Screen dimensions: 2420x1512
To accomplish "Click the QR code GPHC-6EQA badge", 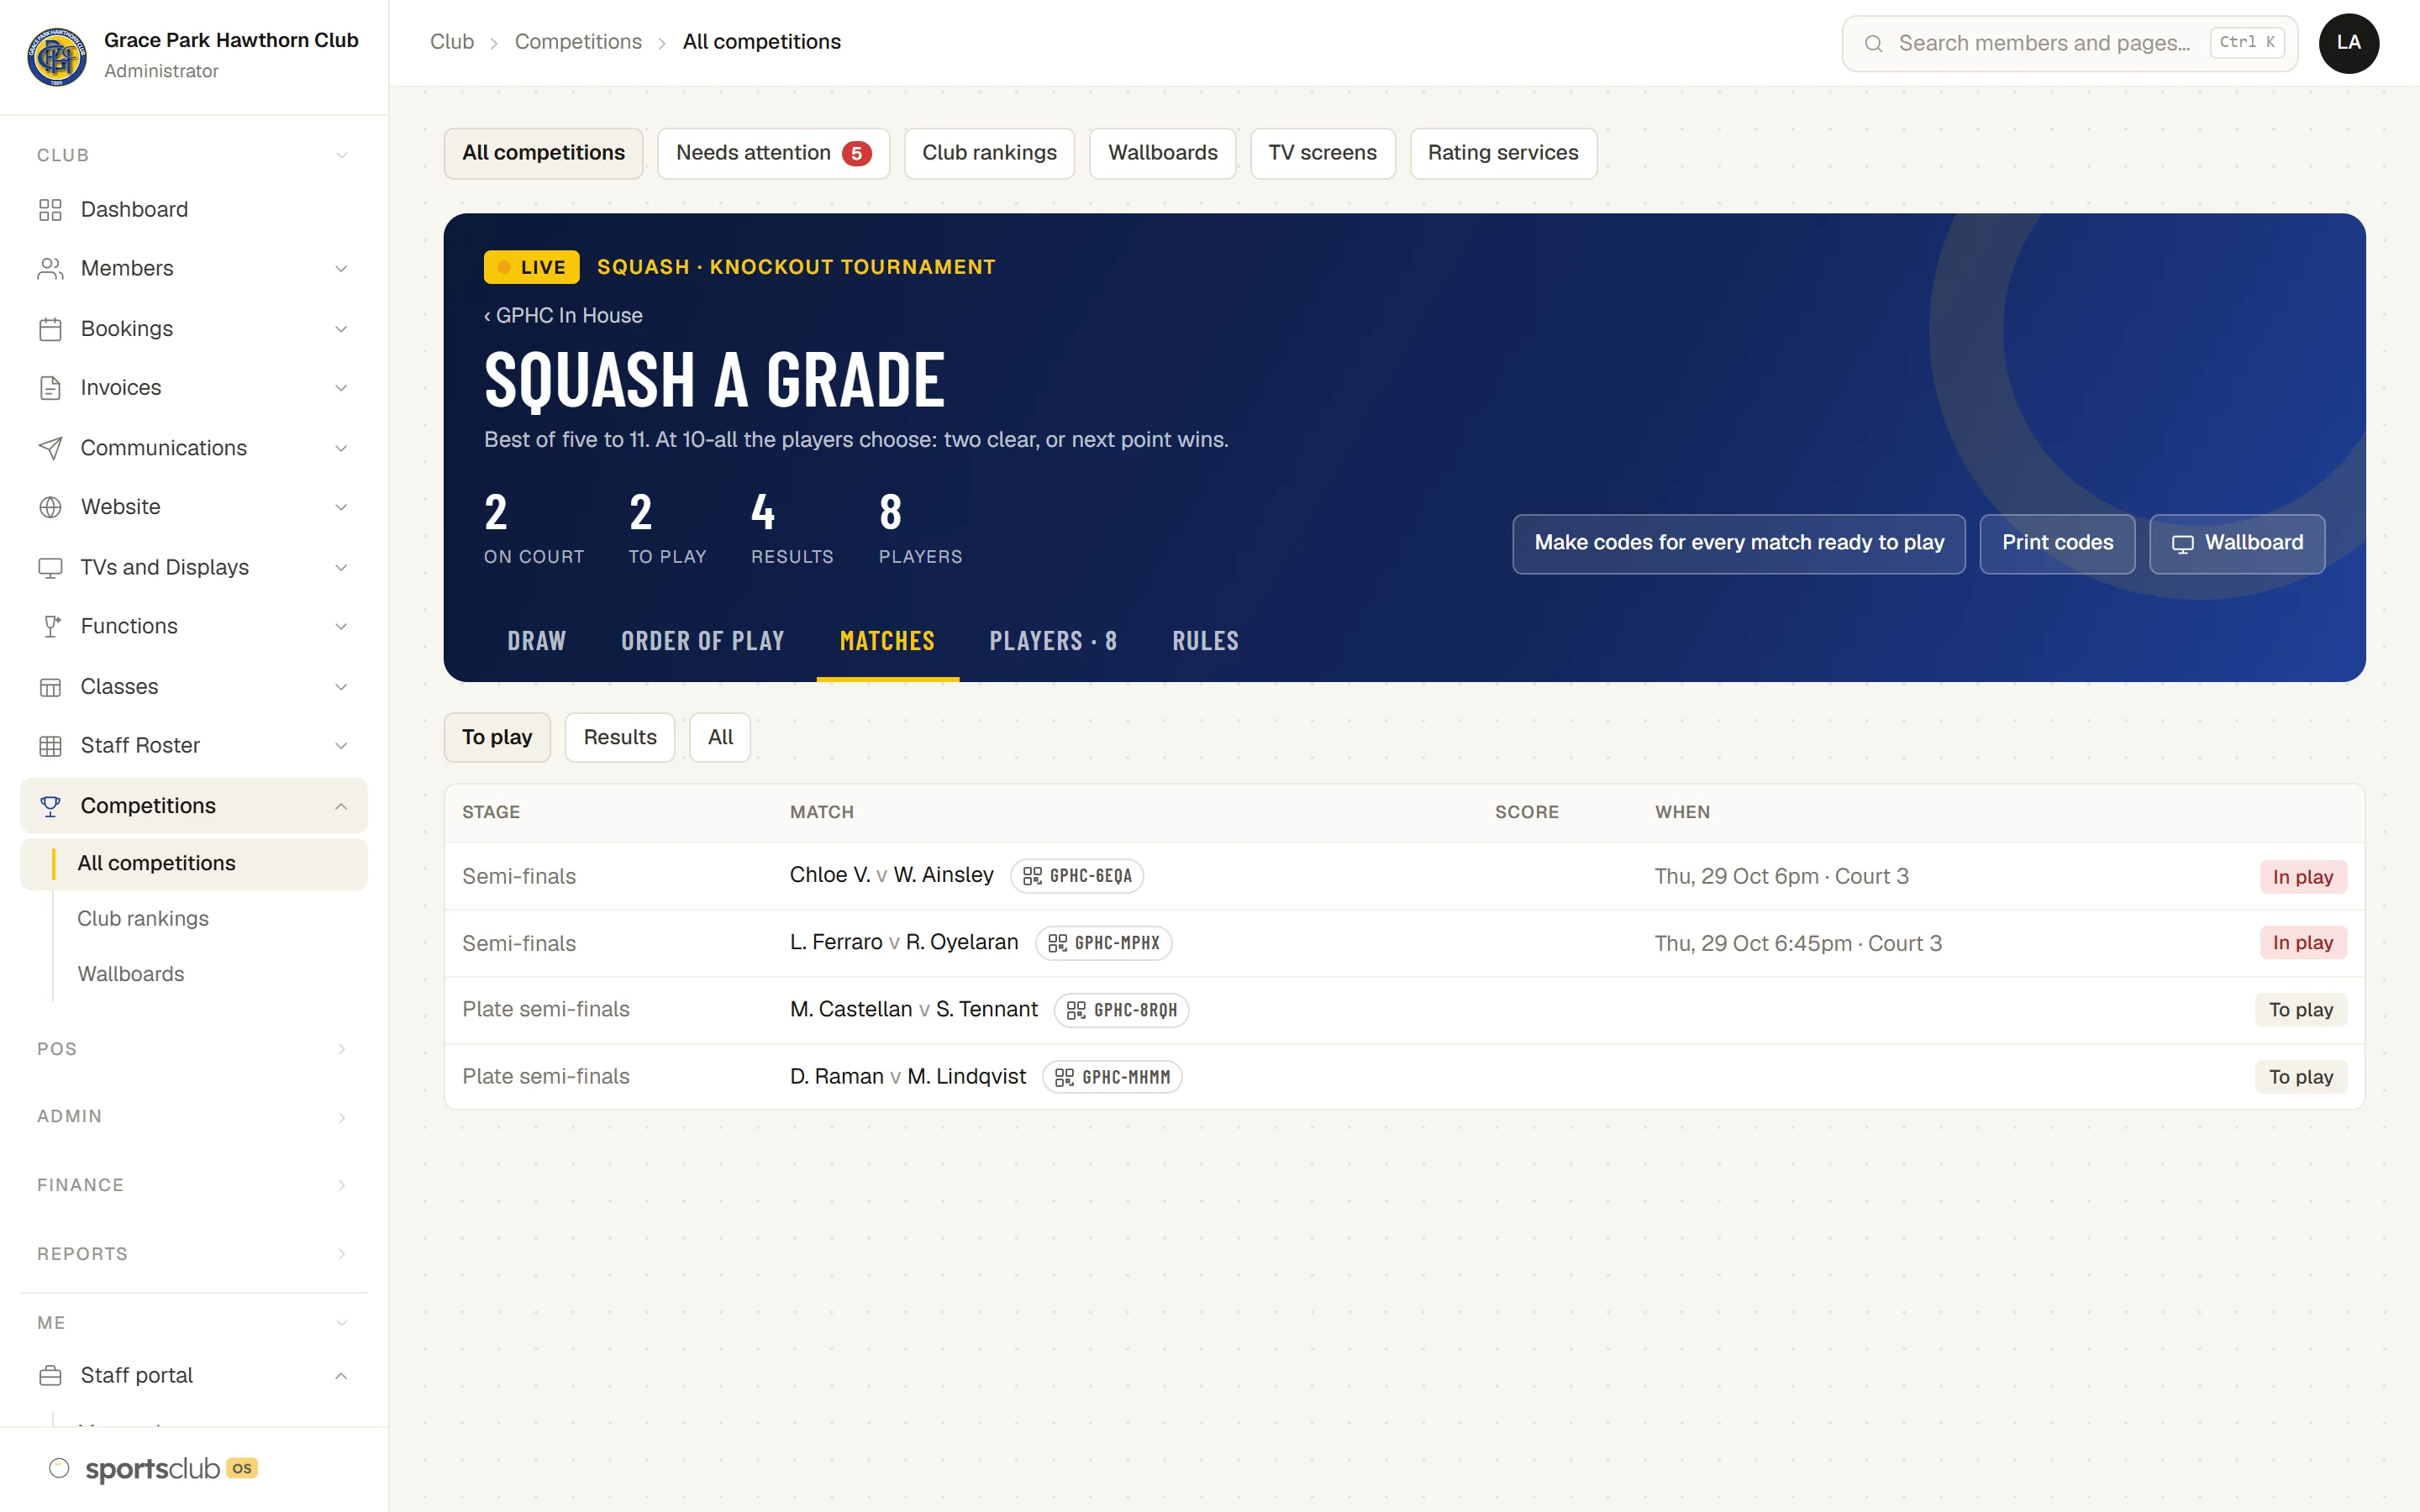I will pyautogui.click(x=1077, y=876).
